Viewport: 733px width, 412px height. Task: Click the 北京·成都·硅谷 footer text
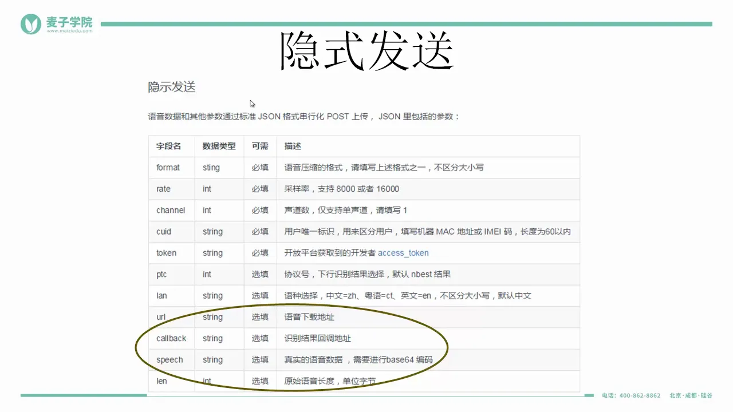691,395
